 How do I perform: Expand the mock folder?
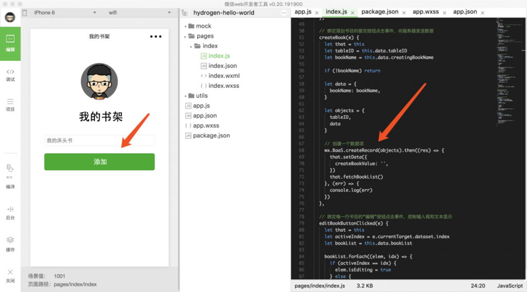pos(203,26)
